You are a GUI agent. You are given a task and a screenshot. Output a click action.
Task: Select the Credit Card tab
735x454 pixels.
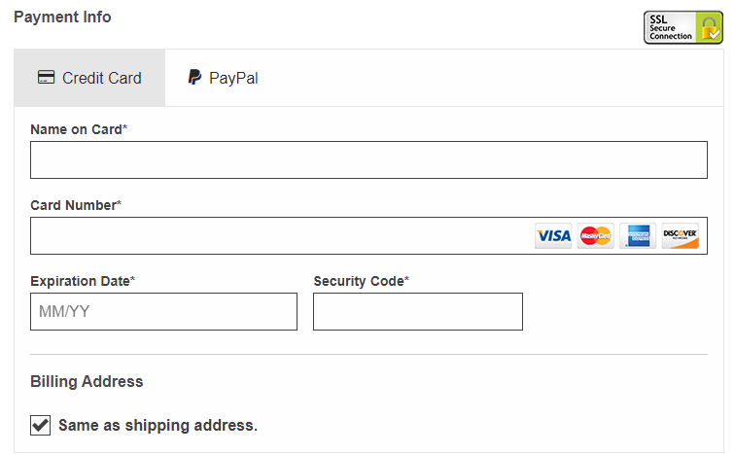pos(89,78)
